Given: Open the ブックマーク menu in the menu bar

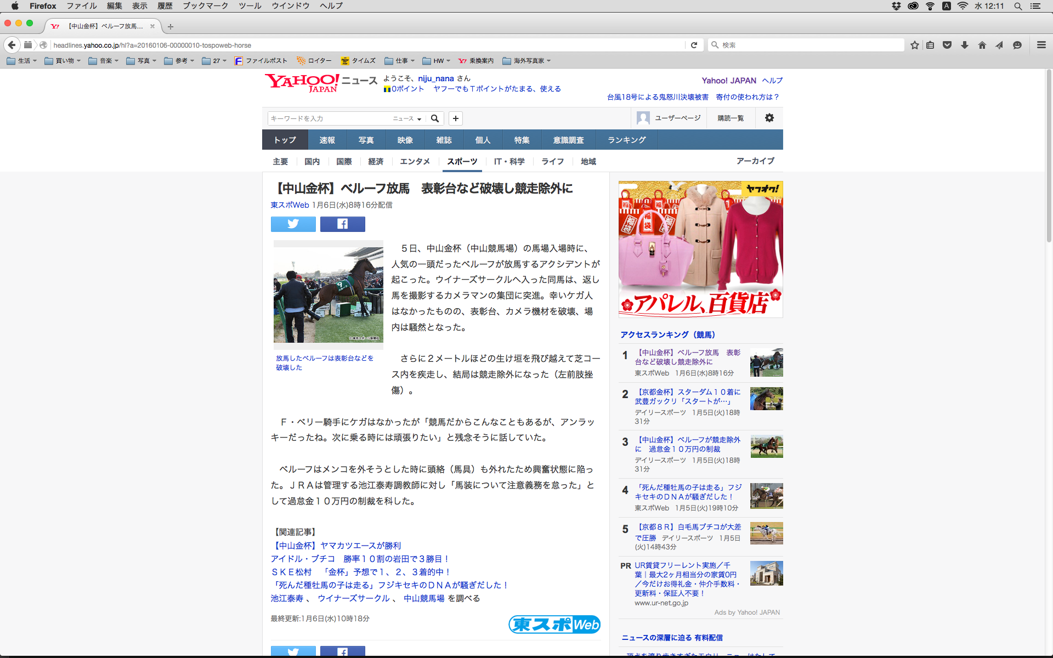Looking at the screenshot, I should [x=205, y=6].
